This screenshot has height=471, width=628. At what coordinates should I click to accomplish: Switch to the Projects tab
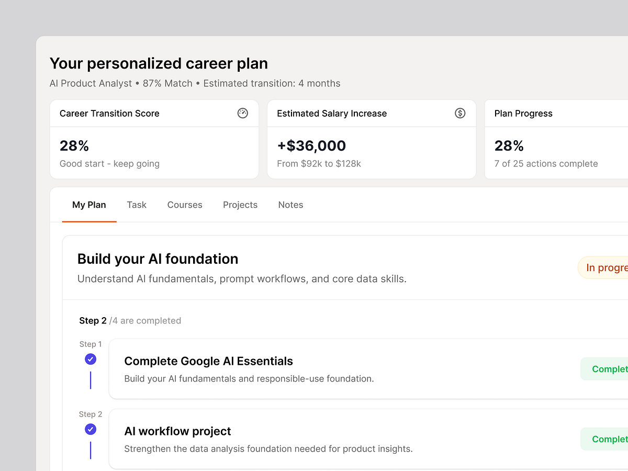(240, 205)
